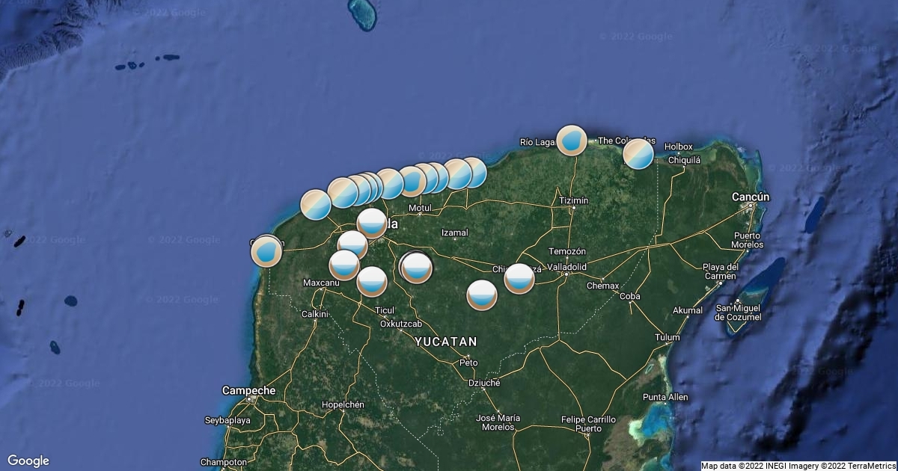Select the lone marker southwest of Chichén Itzá
The width and height of the screenshot is (898, 471).
coord(482,295)
